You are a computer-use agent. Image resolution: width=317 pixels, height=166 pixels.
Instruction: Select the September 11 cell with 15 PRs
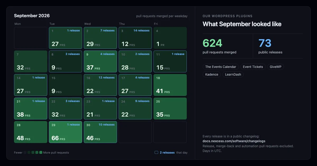(x=170, y=62)
